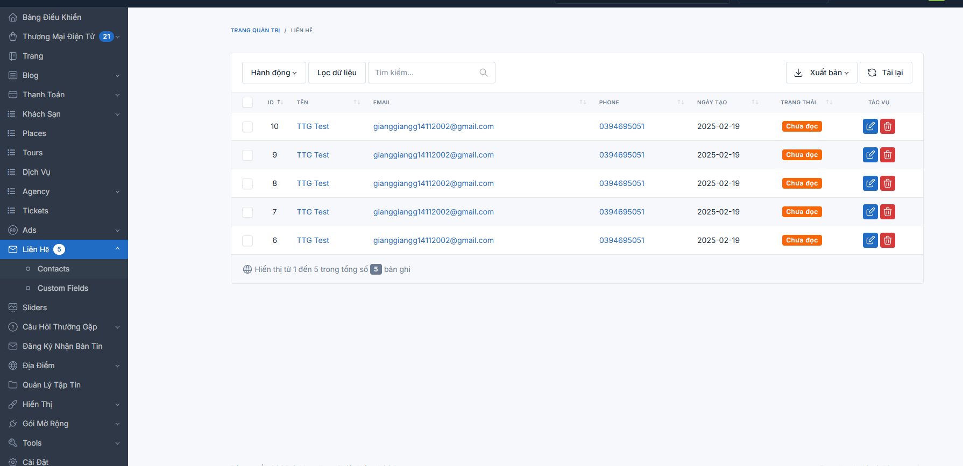Open the Xuất bản export dropdown

[x=822, y=73]
